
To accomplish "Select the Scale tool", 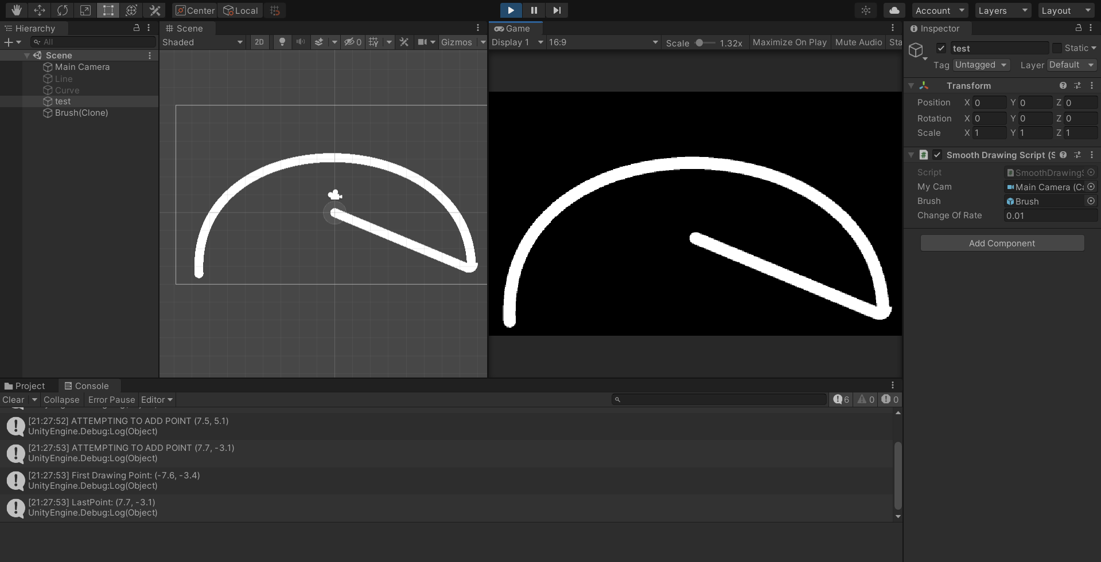I will tap(85, 10).
